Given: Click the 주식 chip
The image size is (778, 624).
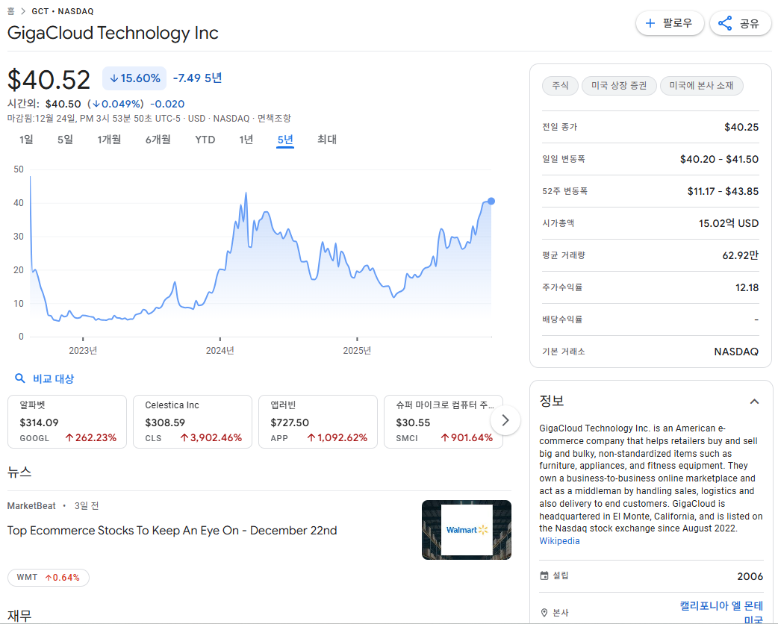Looking at the screenshot, I should coord(560,85).
